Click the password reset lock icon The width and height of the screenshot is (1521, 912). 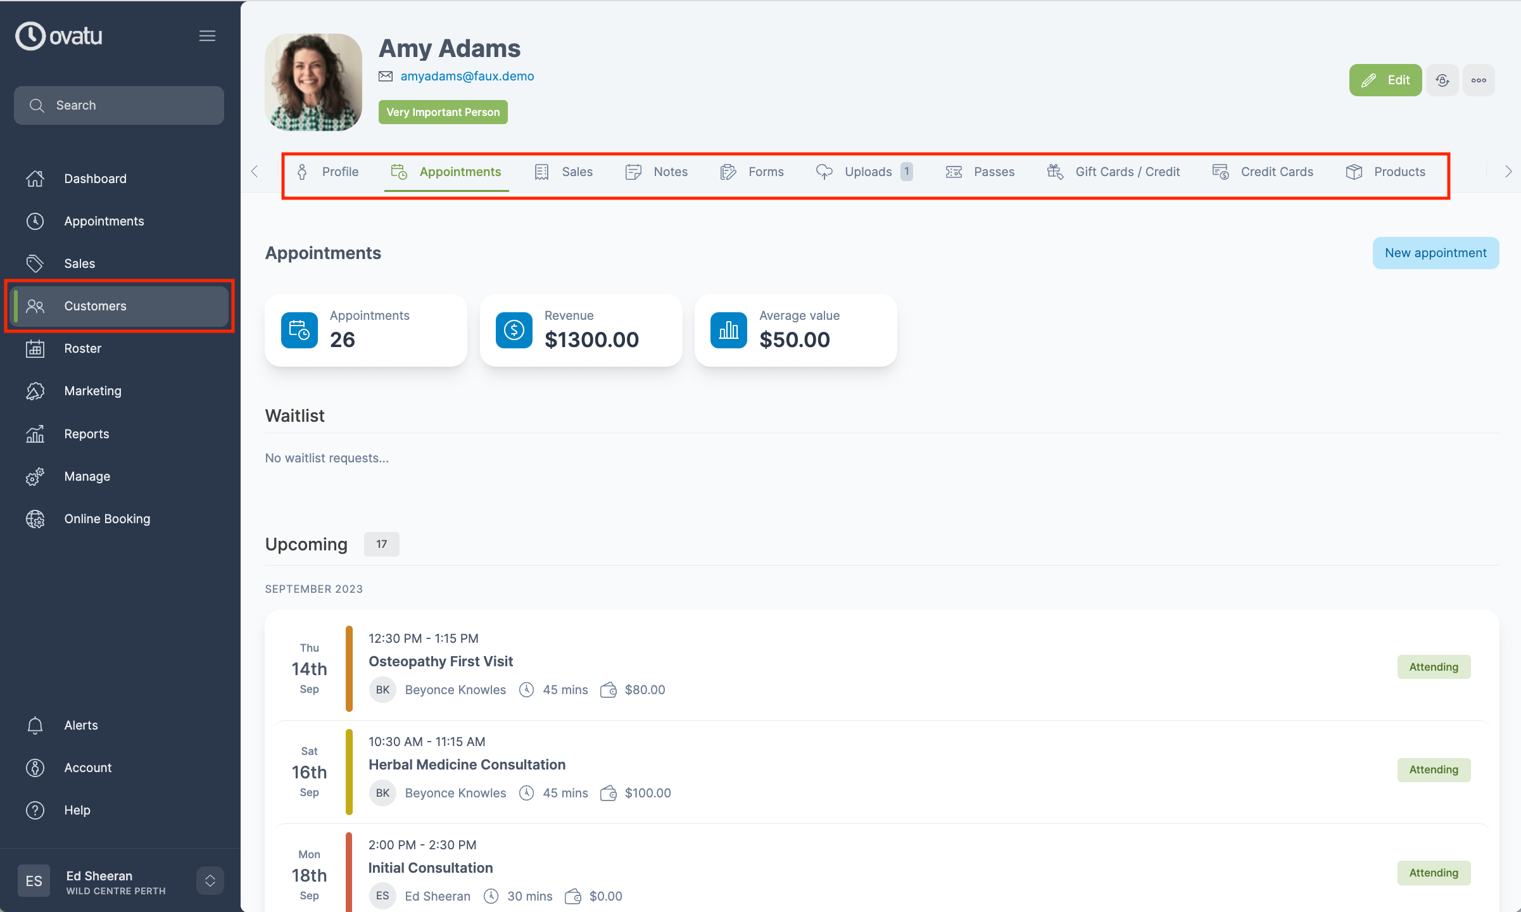(1442, 80)
